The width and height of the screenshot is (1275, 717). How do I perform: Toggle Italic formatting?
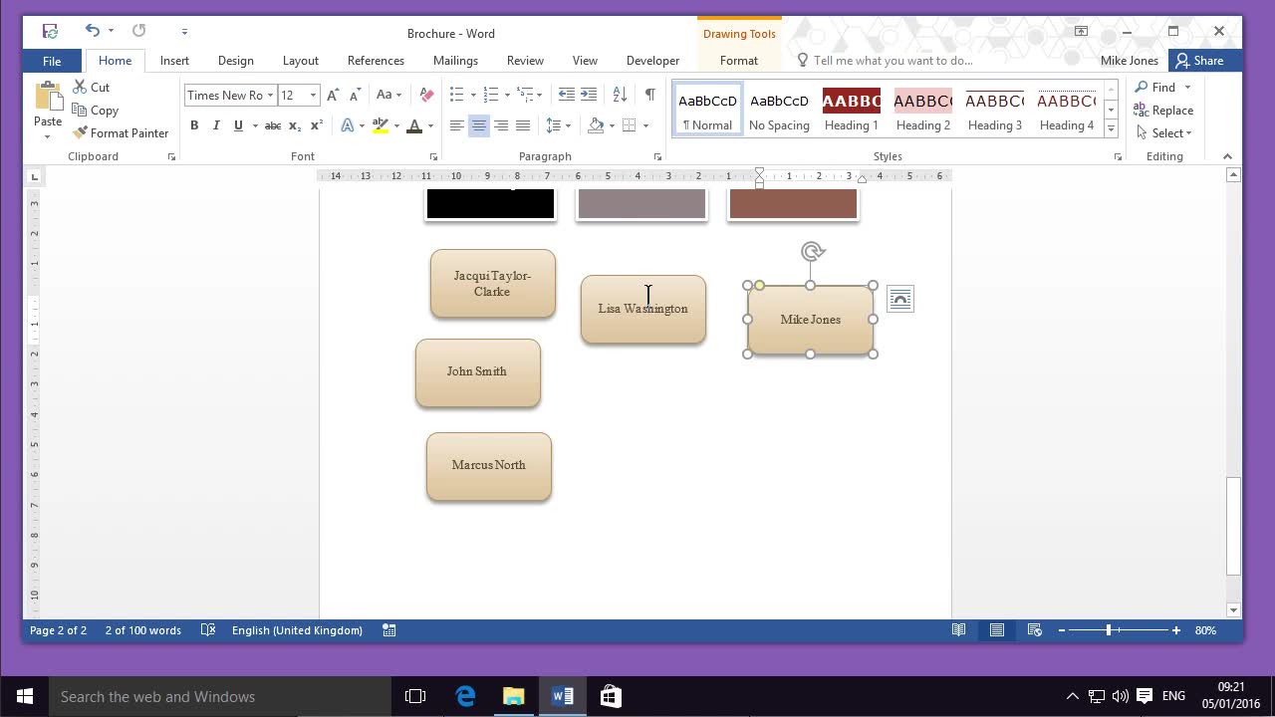pyautogui.click(x=216, y=125)
